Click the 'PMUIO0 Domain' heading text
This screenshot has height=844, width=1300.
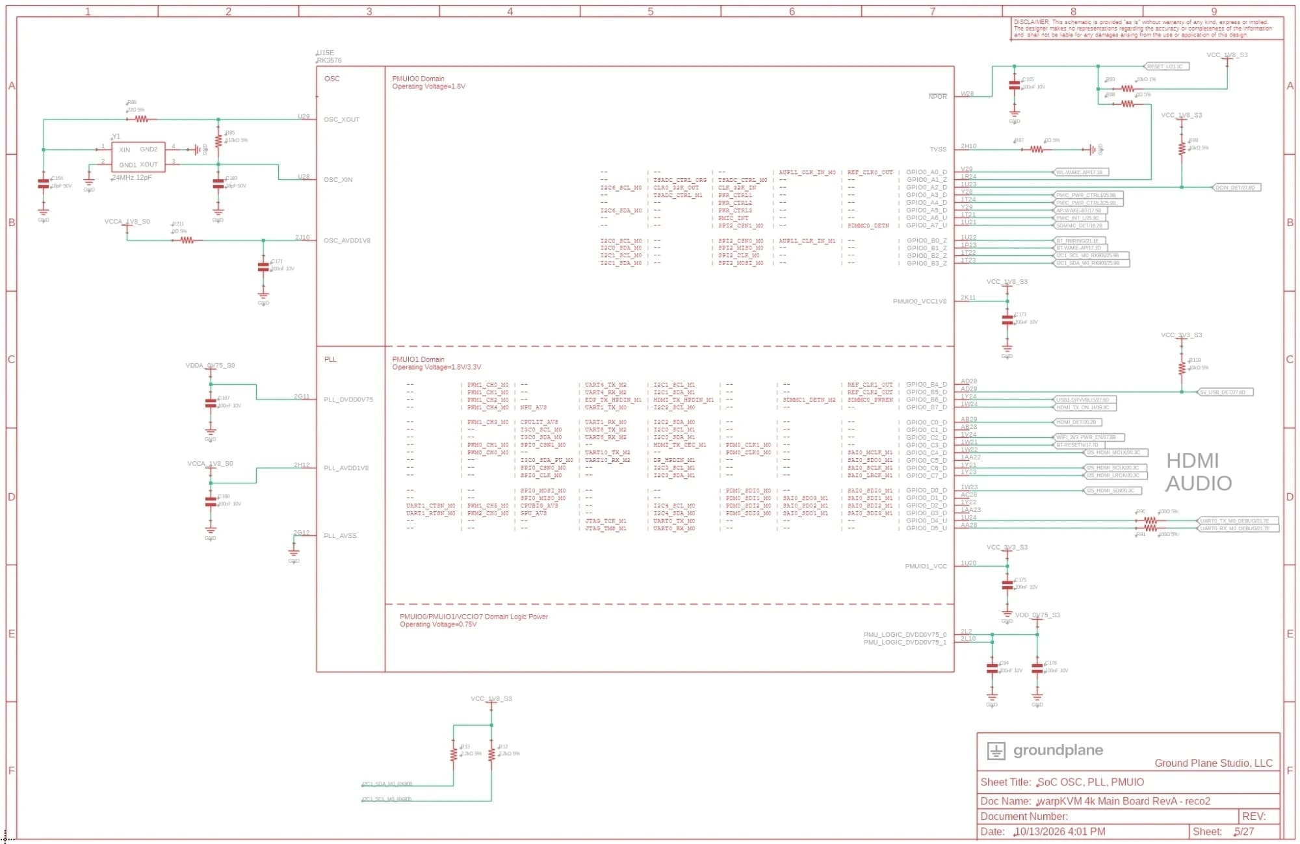point(418,79)
